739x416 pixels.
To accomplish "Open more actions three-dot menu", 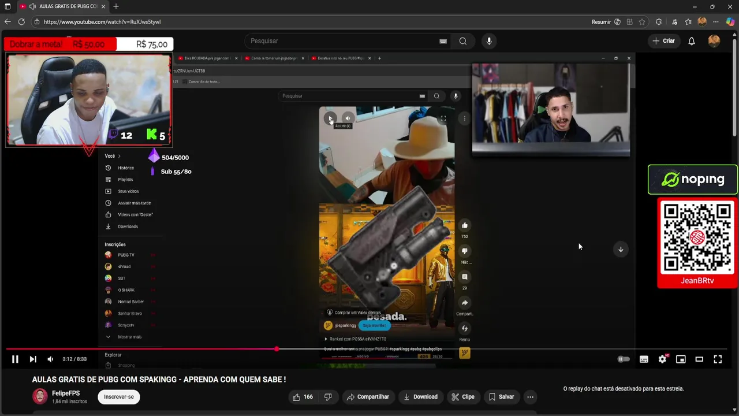I will (530, 397).
